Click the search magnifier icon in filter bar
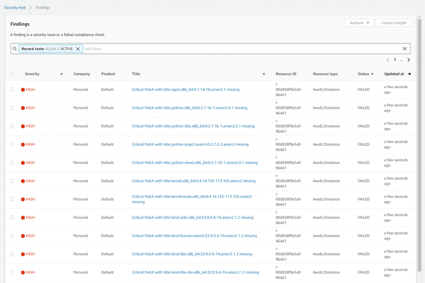Viewport: 425px width, 283px height. click(x=15, y=48)
